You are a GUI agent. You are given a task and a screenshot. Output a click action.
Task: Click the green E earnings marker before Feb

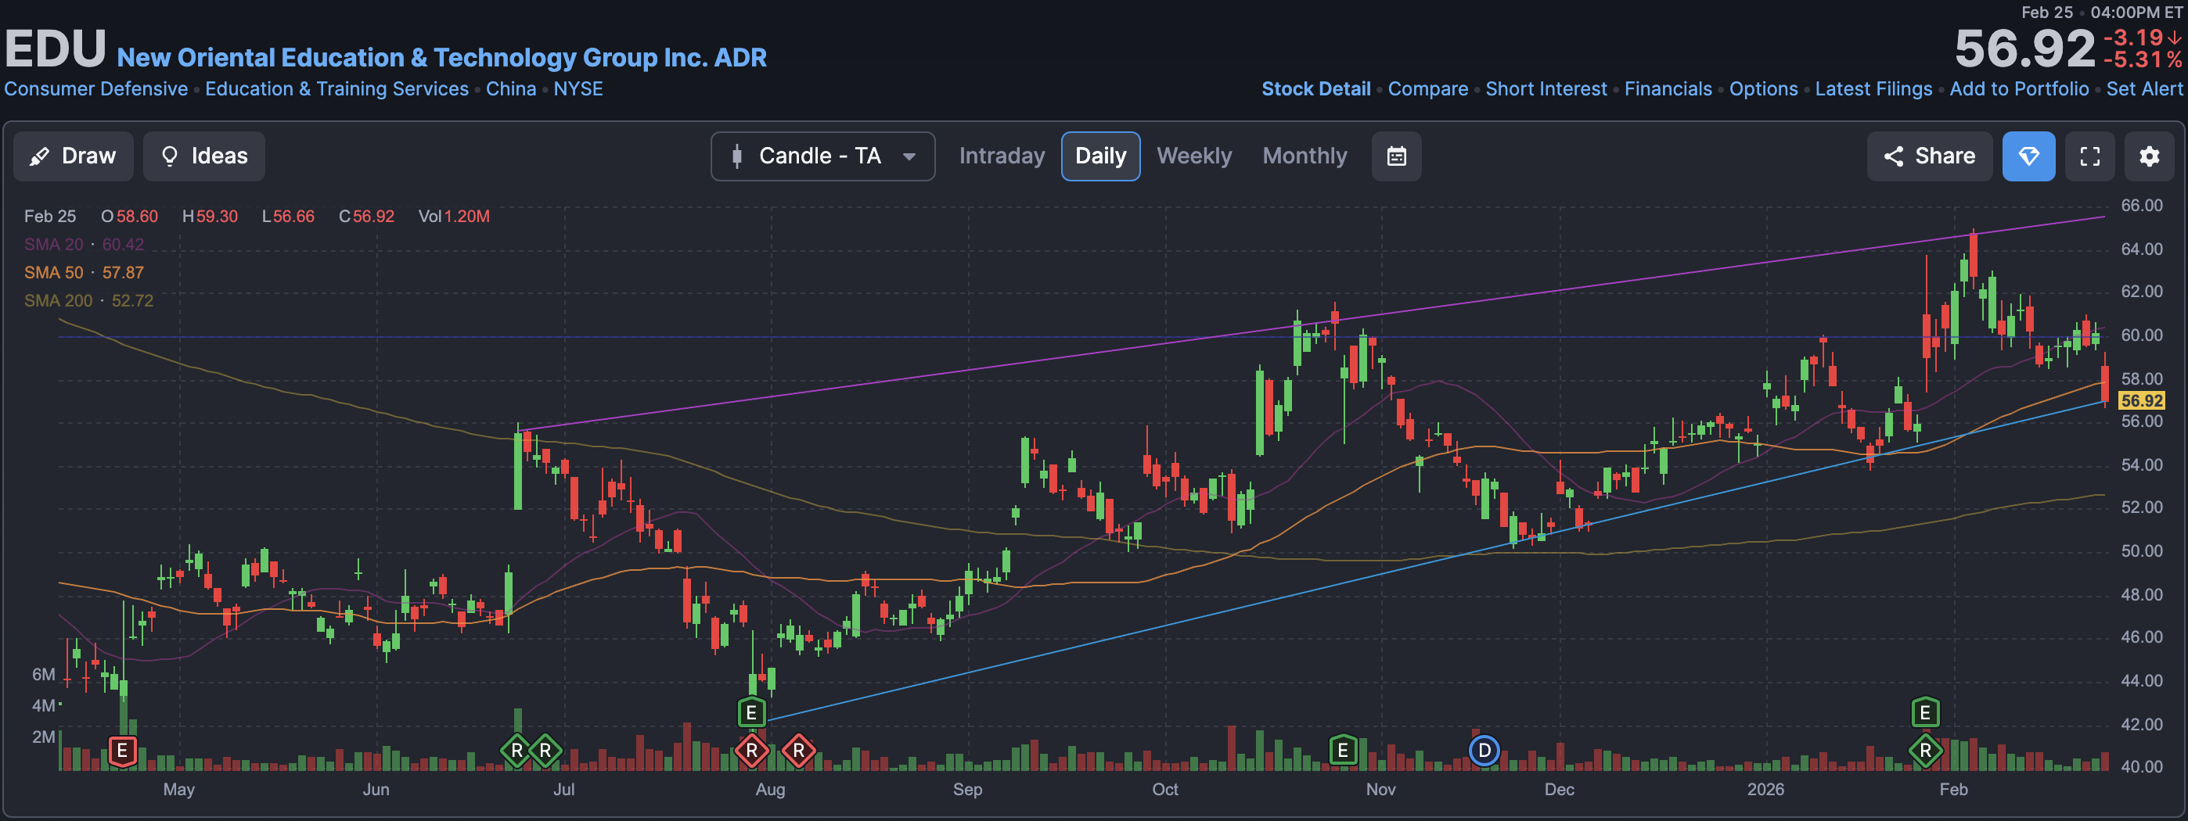pos(1925,712)
